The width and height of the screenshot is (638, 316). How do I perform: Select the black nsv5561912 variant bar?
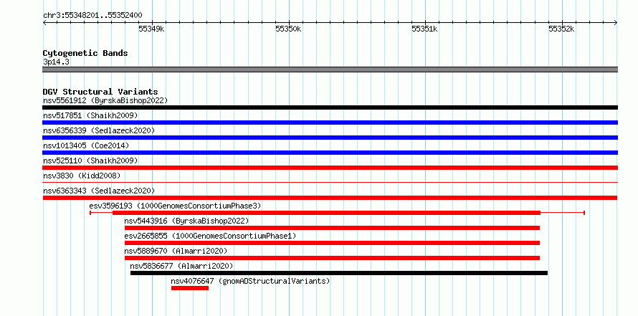coord(330,107)
